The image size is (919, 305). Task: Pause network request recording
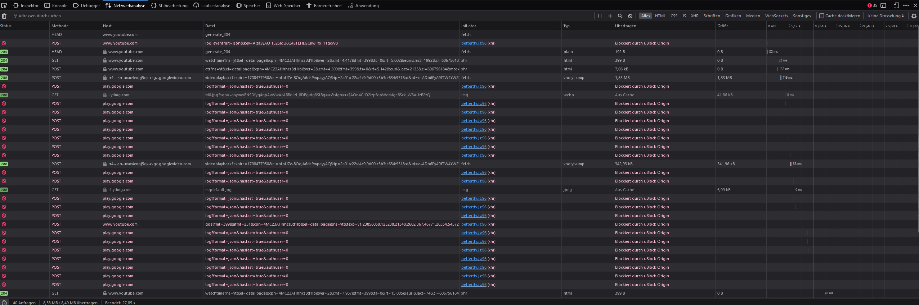600,16
